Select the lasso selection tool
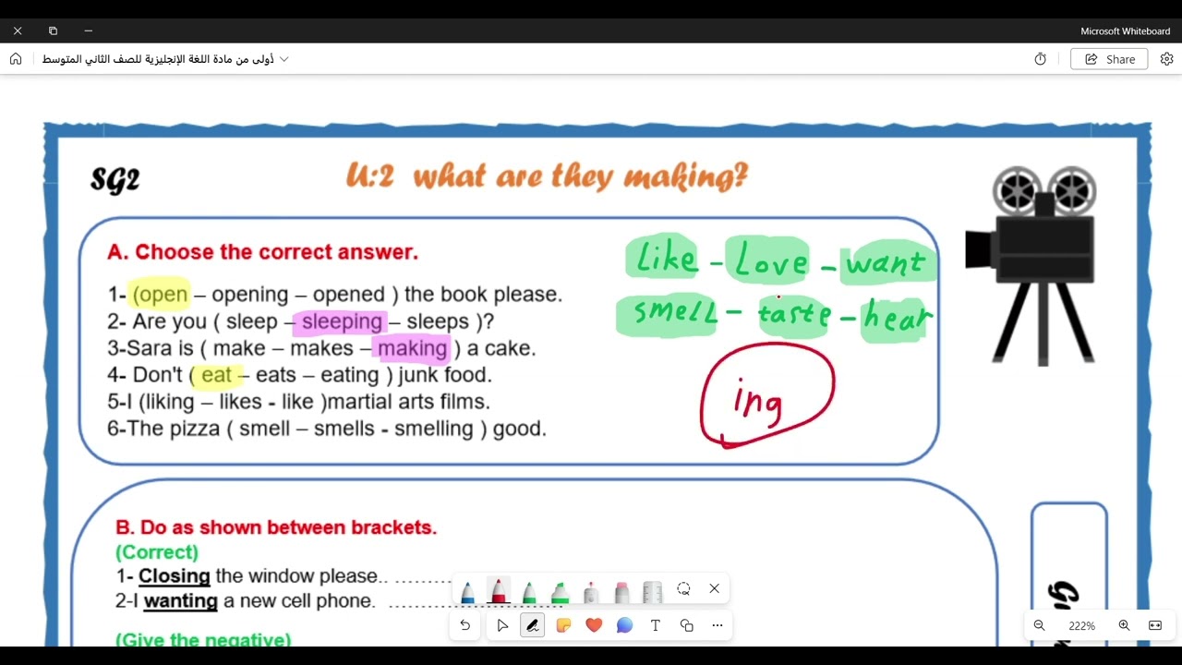 point(683,588)
